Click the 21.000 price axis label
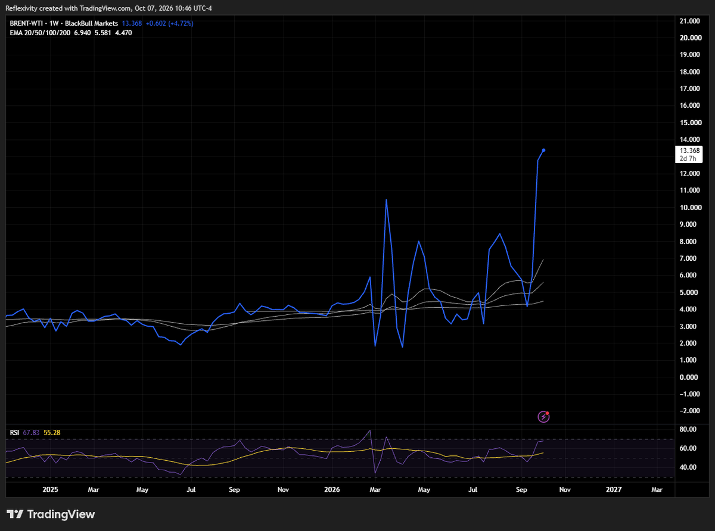The height and width of the screenshot is (531, 715). [x=690, y=21]
